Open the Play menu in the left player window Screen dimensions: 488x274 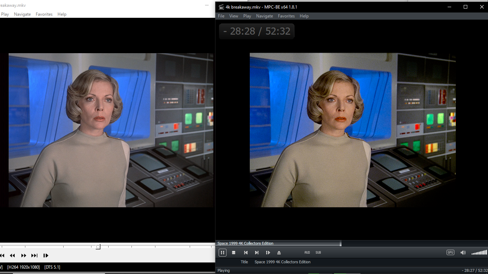pyautogui.click(x=5, y=14)
